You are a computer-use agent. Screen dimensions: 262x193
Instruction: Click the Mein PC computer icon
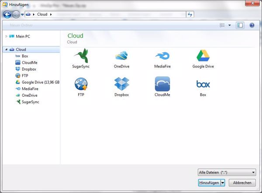12,36
